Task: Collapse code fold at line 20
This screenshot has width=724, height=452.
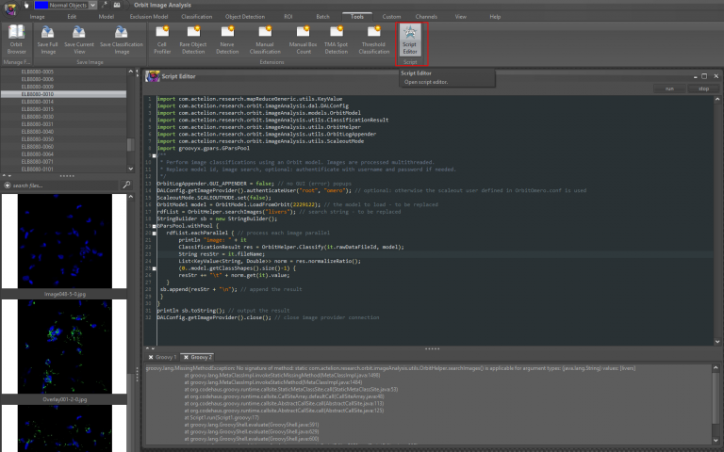Action: (154, 233)
